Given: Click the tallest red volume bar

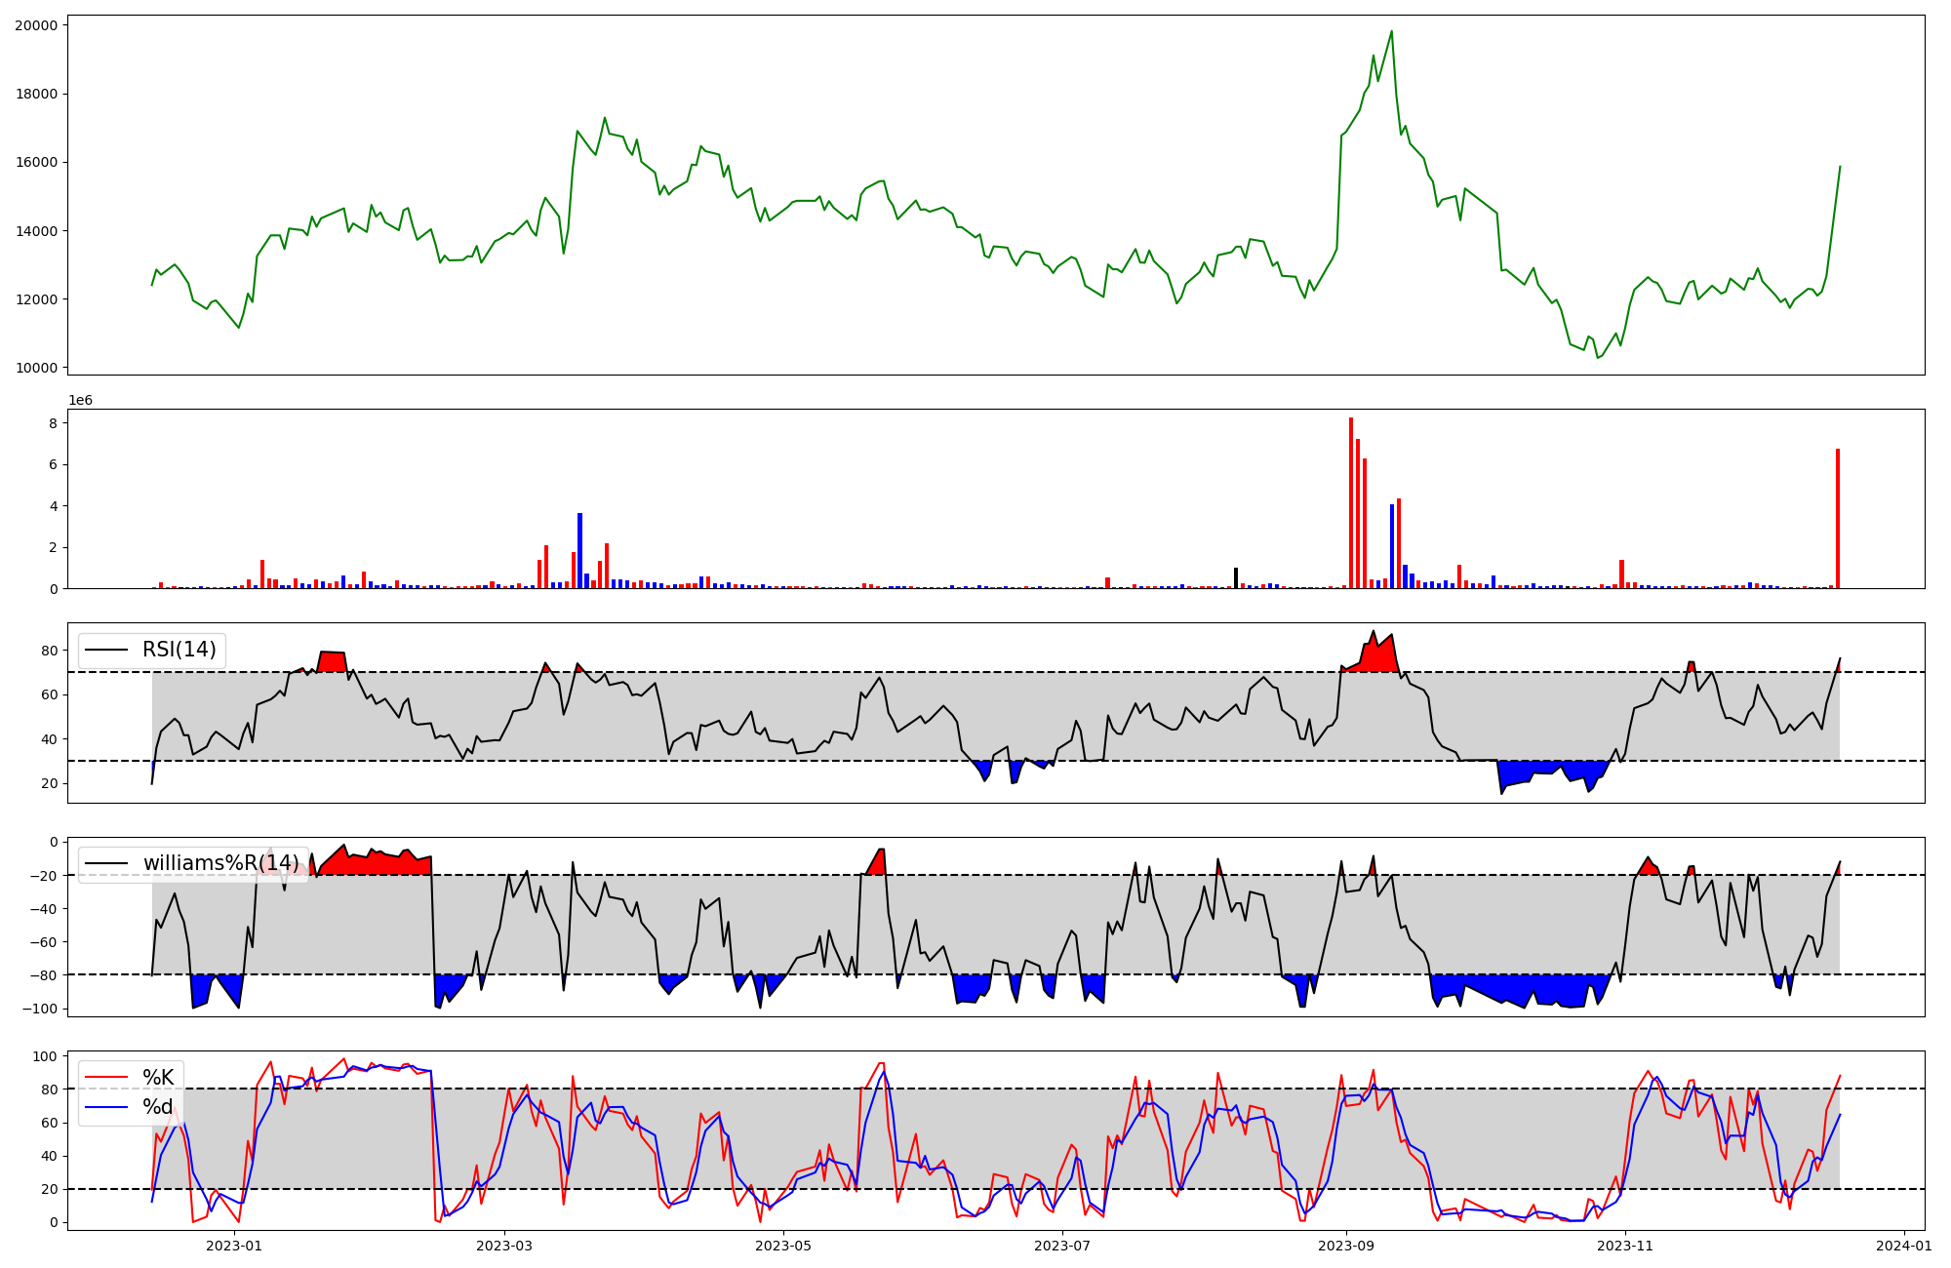Looking at the screenshot, I should (1351, 502).
